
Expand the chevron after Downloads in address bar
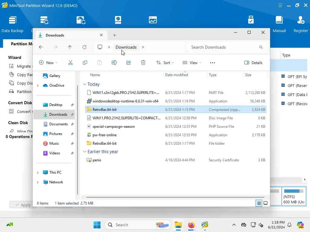point(143,47)
